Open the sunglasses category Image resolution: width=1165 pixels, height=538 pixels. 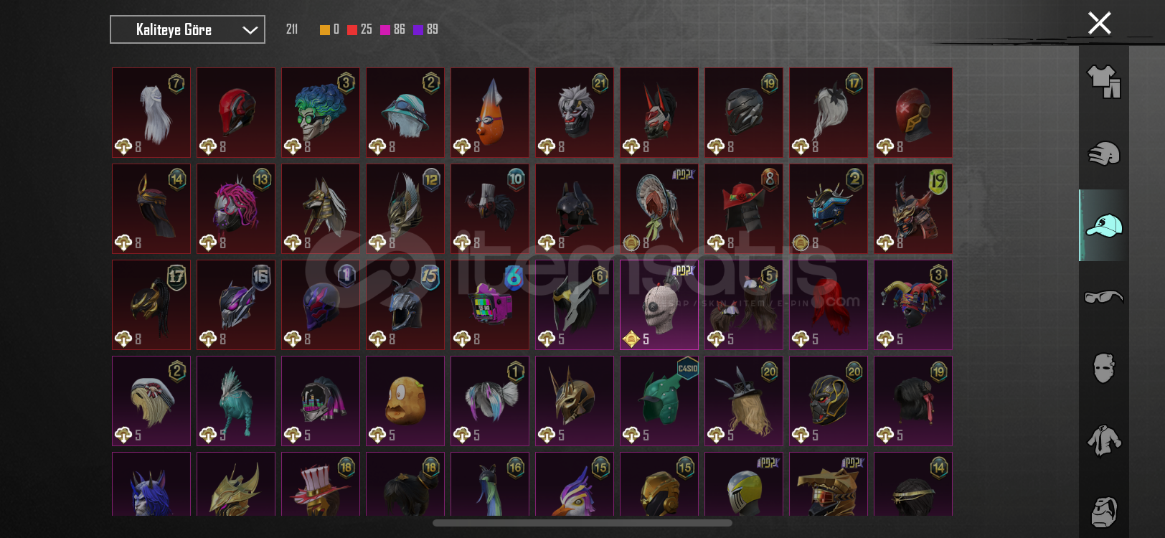(x=1103, y=296)
